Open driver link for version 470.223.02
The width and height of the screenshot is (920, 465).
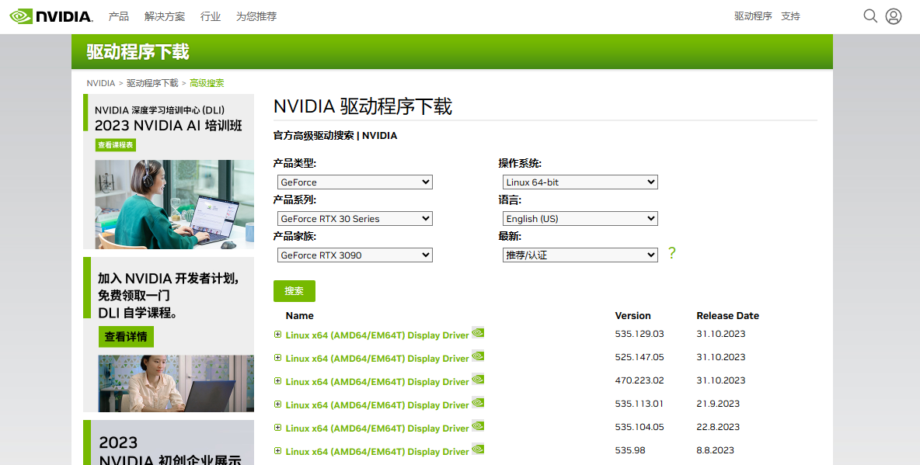378,382
